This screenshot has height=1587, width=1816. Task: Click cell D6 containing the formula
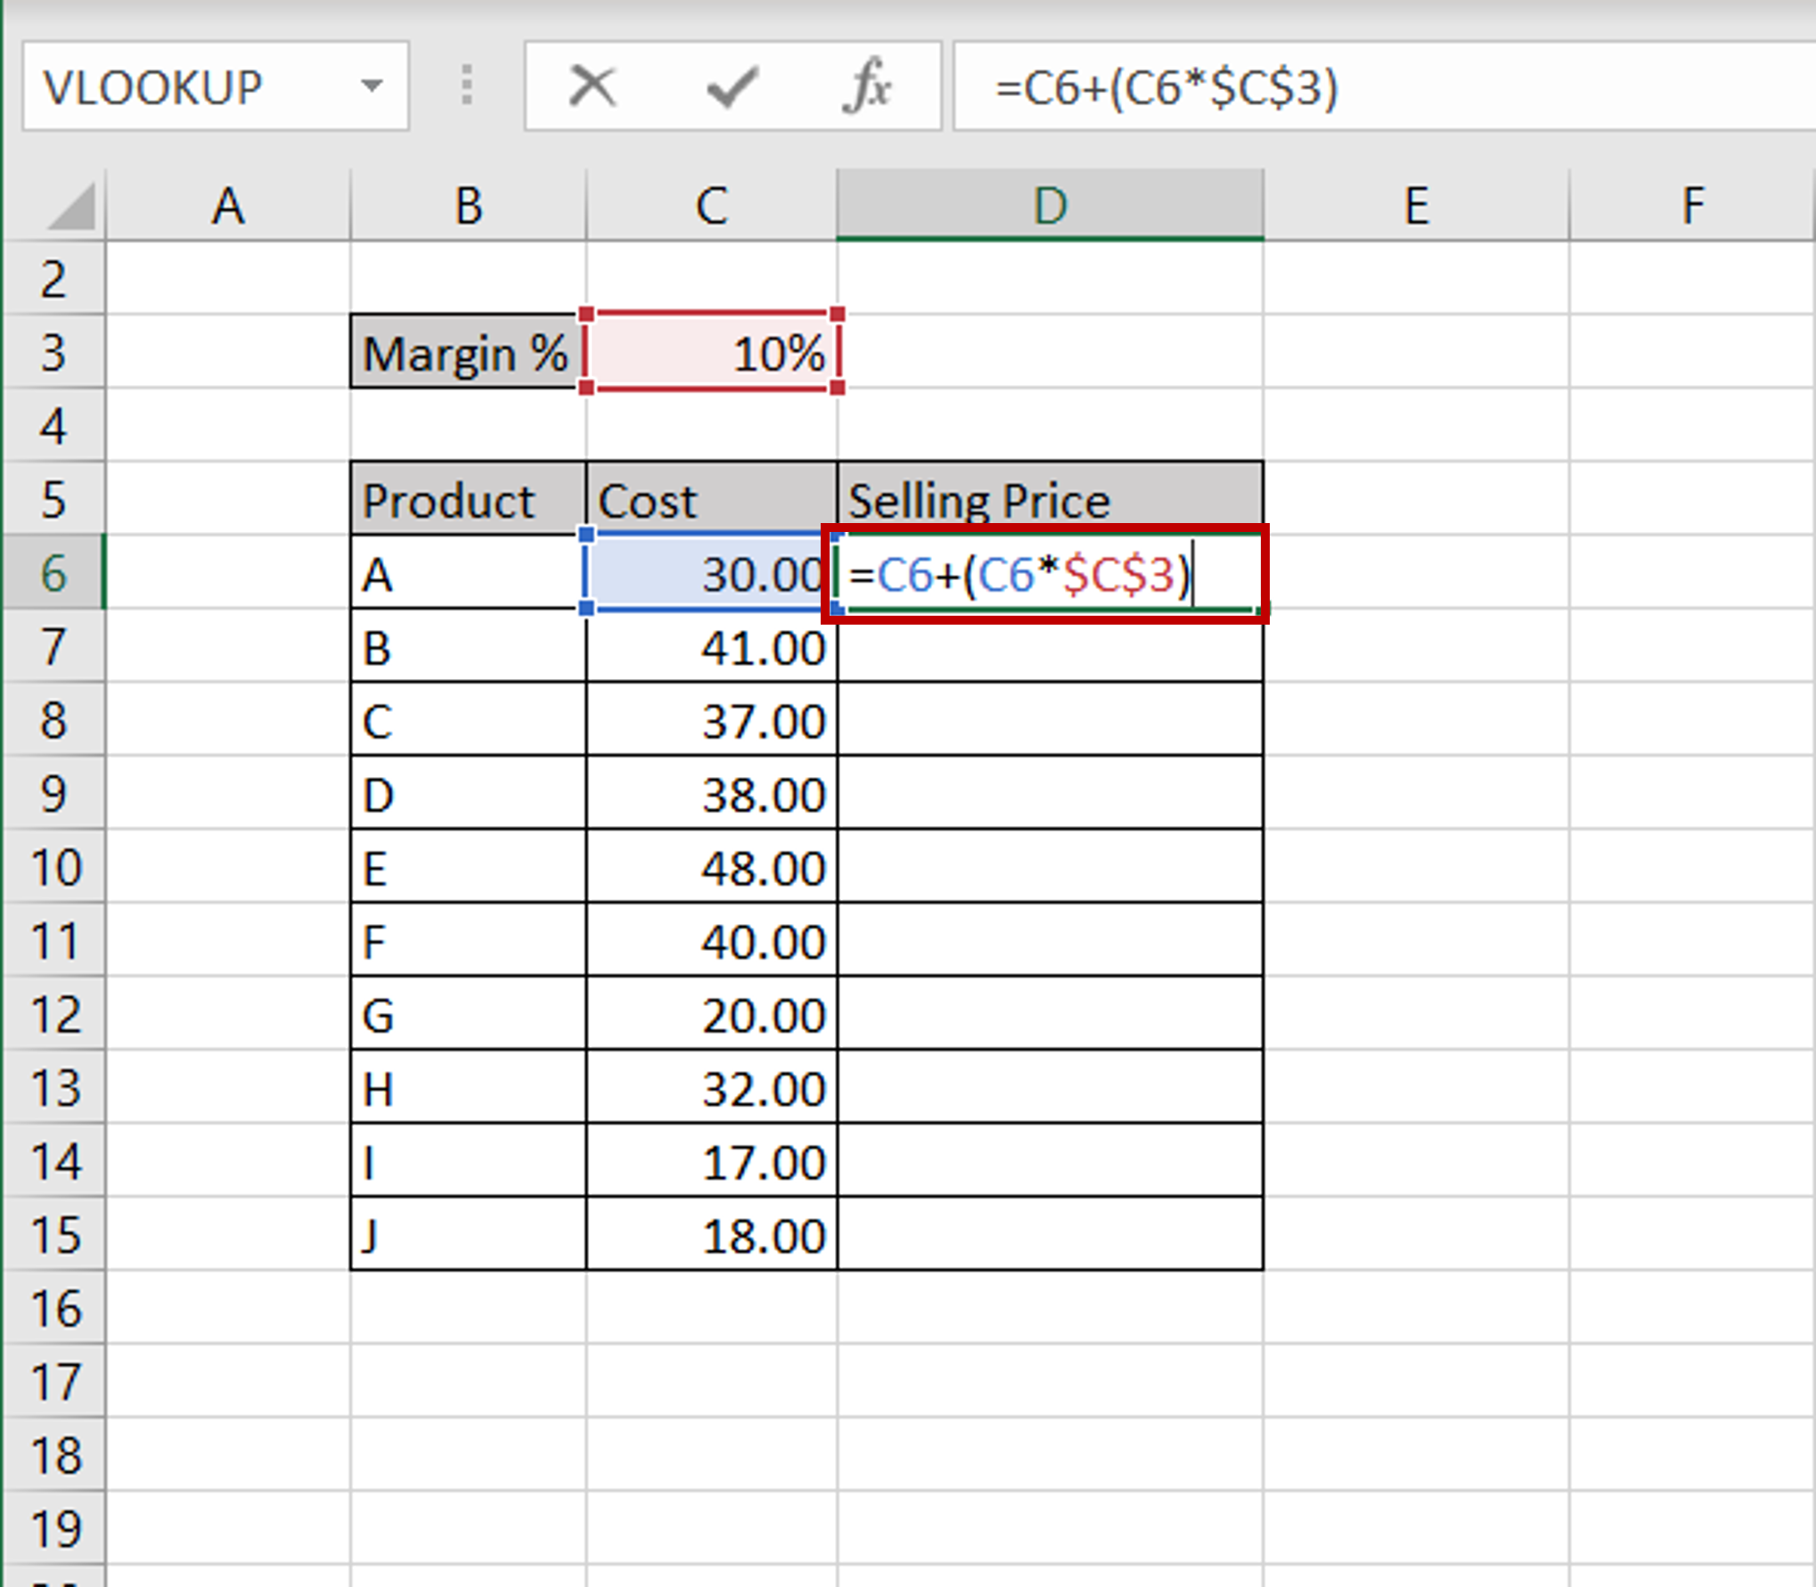tap(1051, 572)
